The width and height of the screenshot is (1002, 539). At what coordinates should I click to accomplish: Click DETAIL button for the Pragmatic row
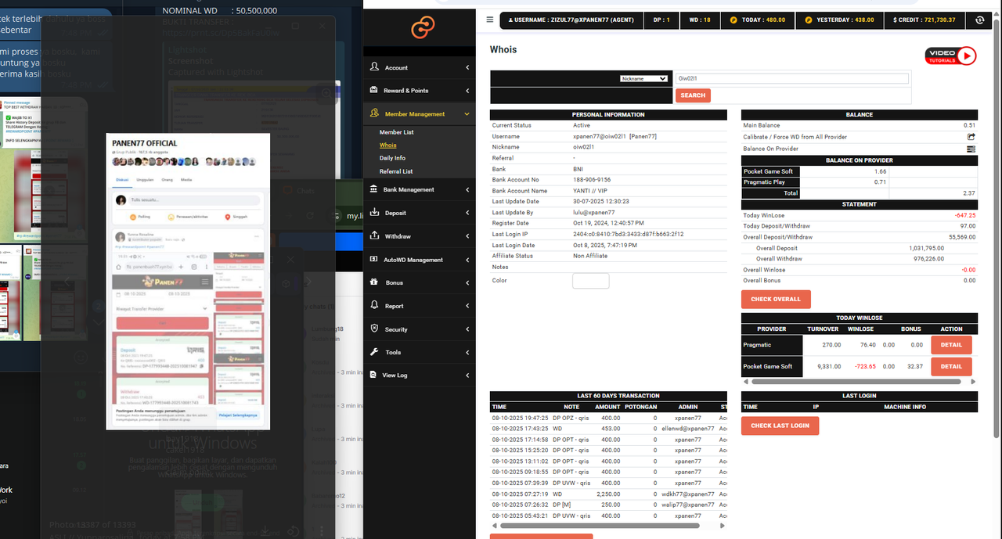pos(951,344)
